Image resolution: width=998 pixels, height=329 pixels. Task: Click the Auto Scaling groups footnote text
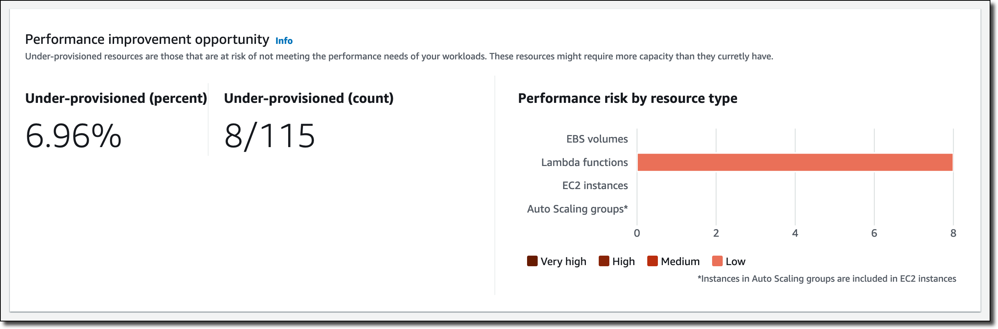(826, 279)
